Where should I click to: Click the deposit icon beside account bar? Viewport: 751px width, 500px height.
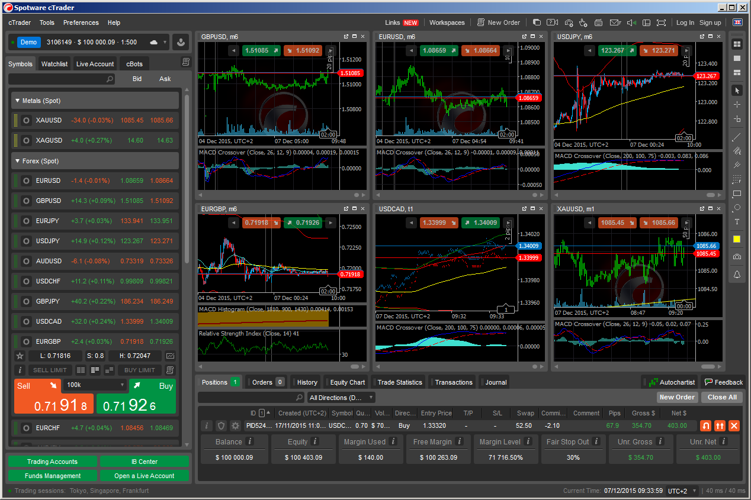(180, 42)
